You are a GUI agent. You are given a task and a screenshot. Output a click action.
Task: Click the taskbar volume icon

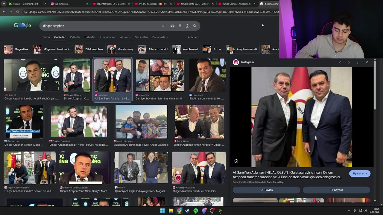[365, 211]
